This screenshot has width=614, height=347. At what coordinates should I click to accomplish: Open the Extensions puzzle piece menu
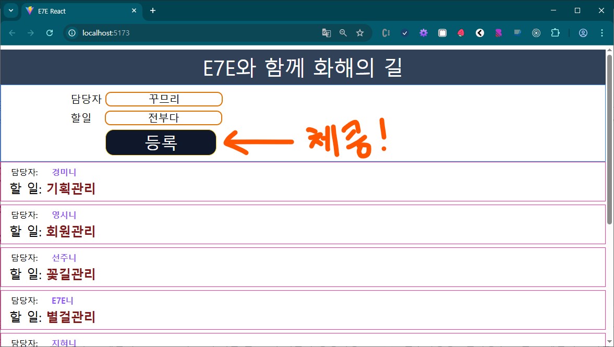click(x=555, y=33)
